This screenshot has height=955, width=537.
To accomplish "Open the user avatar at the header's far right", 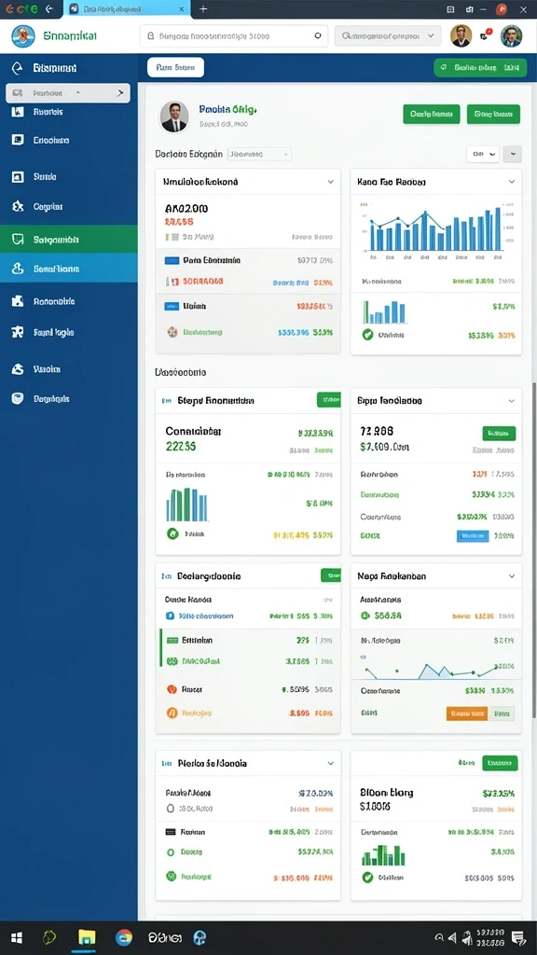I will [511, 36].
